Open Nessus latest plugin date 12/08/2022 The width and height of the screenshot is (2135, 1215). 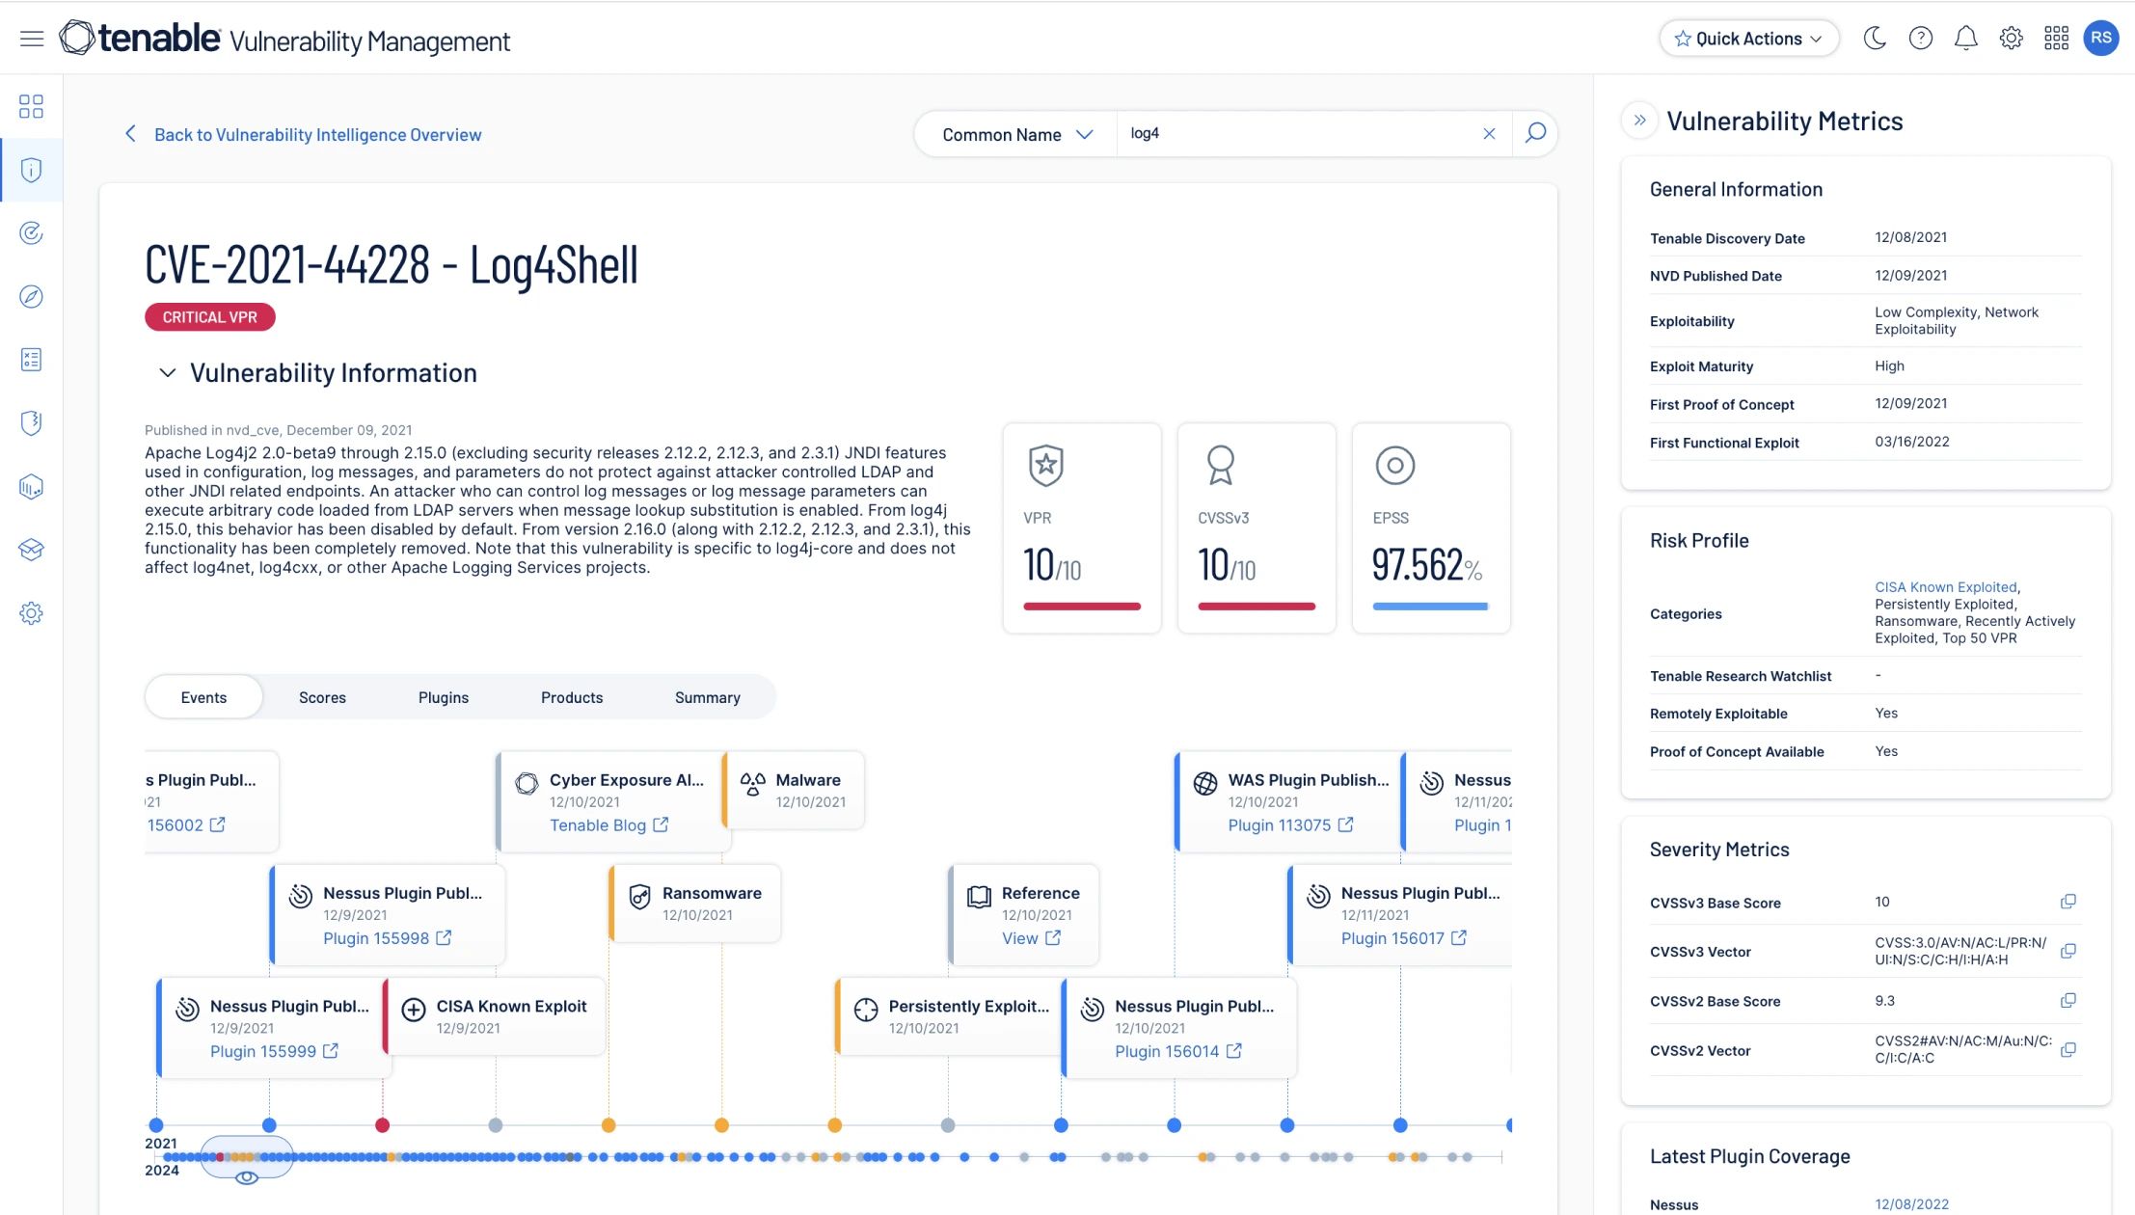click(x=1911, y=1204)
